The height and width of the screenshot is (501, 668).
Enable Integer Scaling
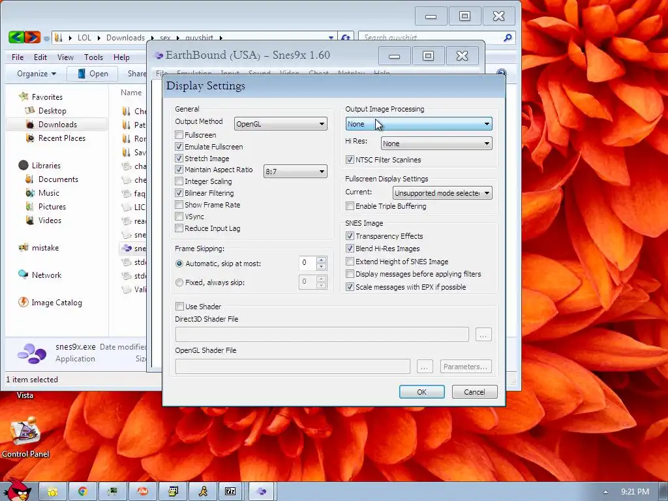[179, 181]
